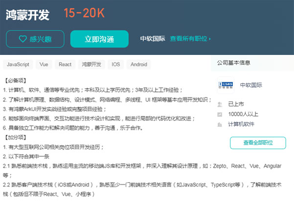Screen dimensions: 294x205
Task: Click line '2.2 熟悉客户端技术栈'
Action: click(142, 189)
